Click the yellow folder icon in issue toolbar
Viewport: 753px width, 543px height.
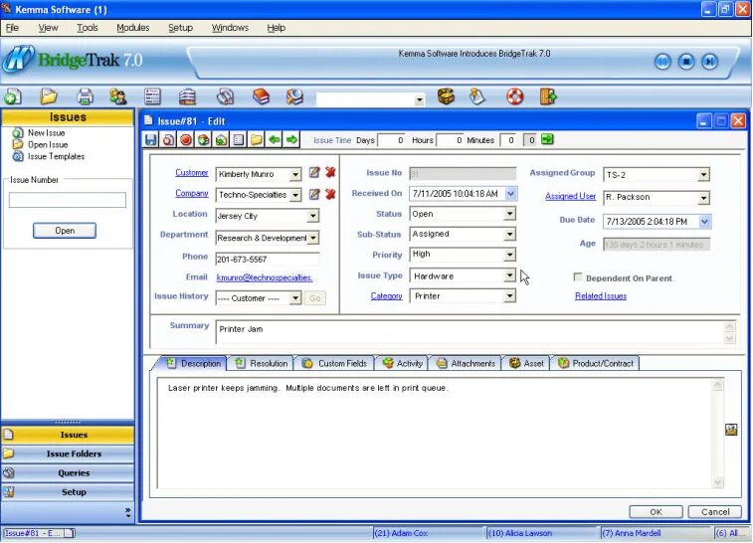tap(257, 139)
